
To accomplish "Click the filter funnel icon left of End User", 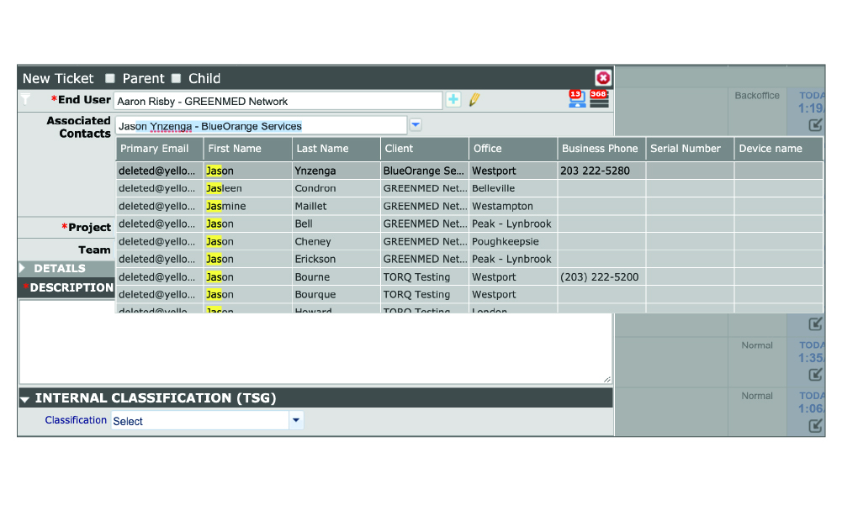I will click(x=25, y=100).
